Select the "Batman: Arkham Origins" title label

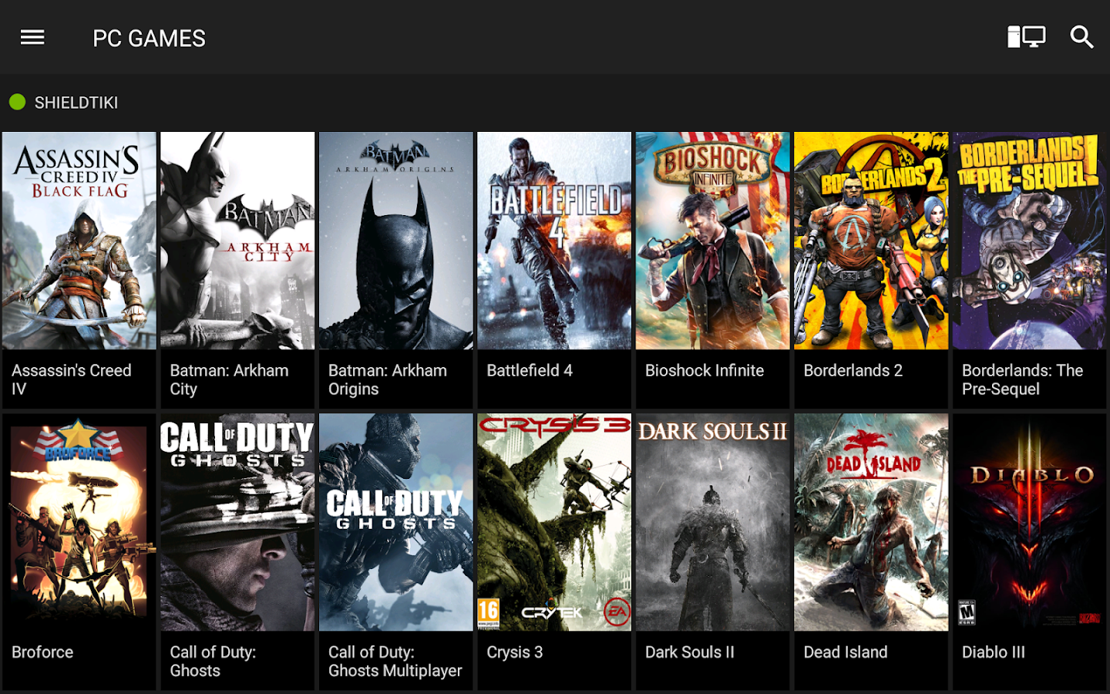point(388,379)
